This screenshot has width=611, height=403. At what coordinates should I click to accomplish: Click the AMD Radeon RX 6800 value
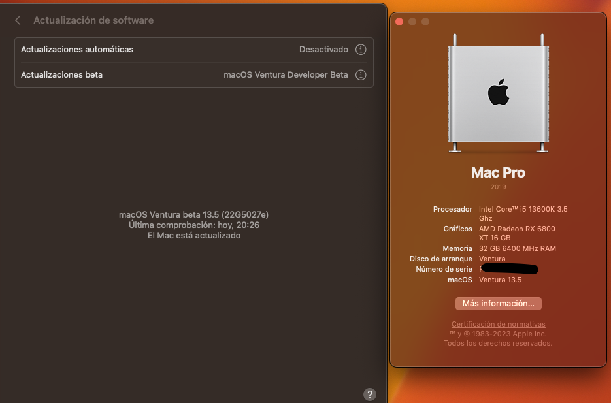pyautogui.click(x=517, y=233)
